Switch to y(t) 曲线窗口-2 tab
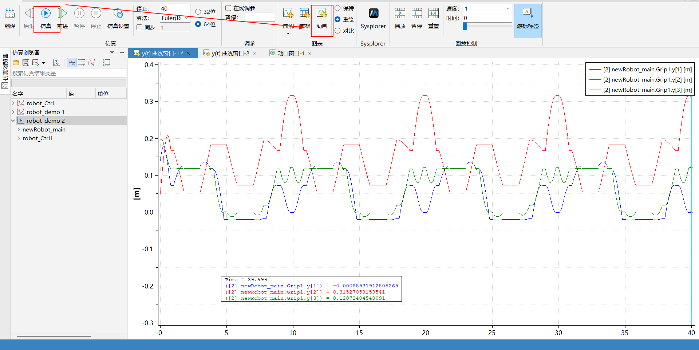The height and width of the screenshot is (350, 699). click(x=230, y=54)
